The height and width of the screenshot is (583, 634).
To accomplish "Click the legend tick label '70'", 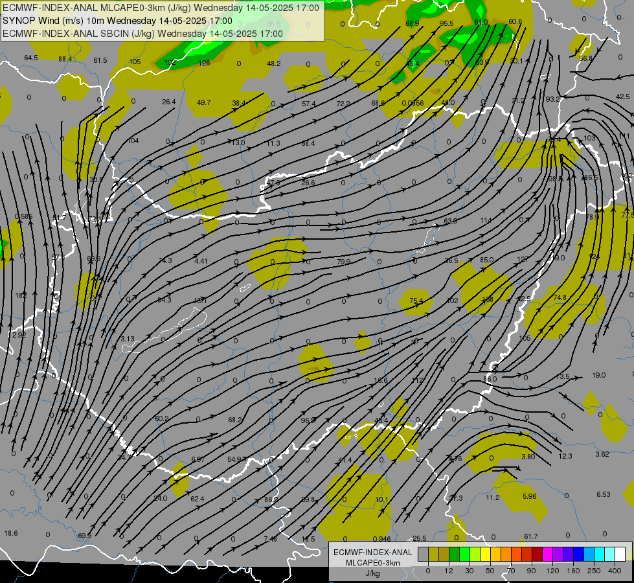I will [x=511, y=571].
